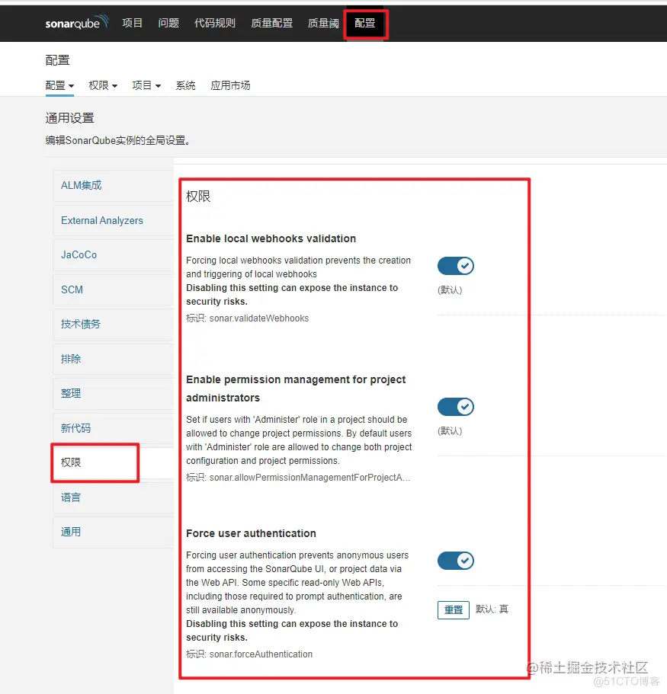
Task: Click the 默认: 真 default value text
Action: coord(492,609)
